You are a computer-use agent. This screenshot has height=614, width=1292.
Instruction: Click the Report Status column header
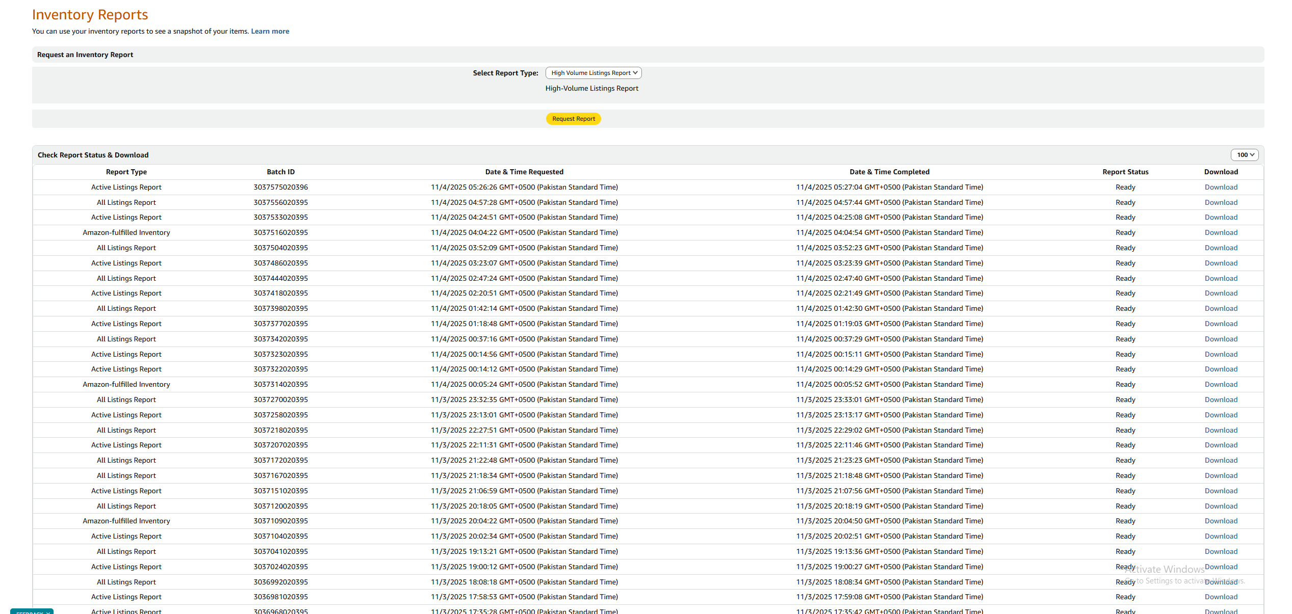click(x=1125, y=172)
